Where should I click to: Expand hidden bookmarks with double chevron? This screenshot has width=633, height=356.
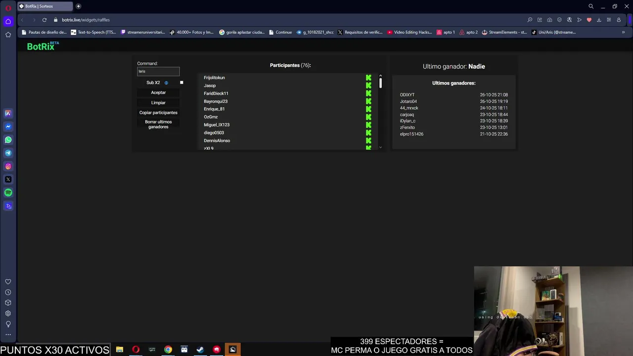623,32
